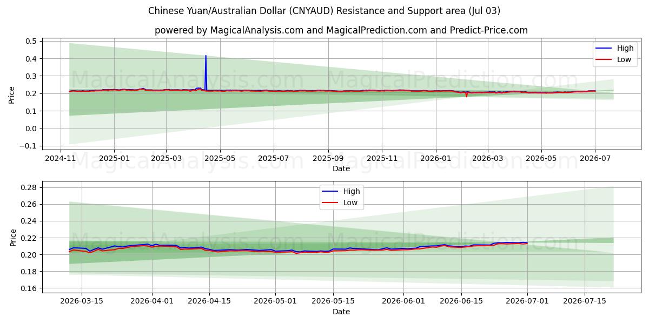Viewport: 649px width, 324px height.
Task: Click the '2026-03-15' tick label
Action: point(82,301)
